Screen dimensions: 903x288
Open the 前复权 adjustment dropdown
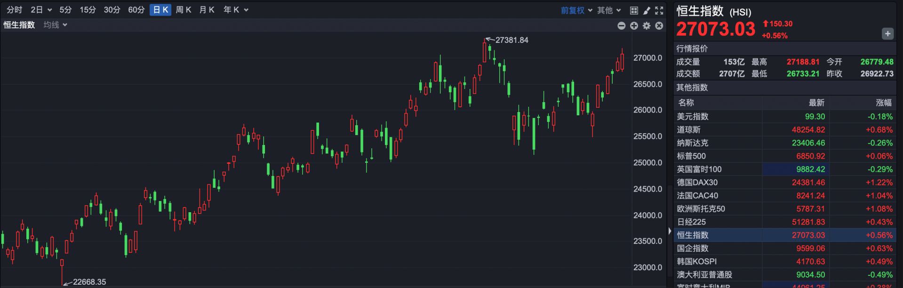[576, 10]
